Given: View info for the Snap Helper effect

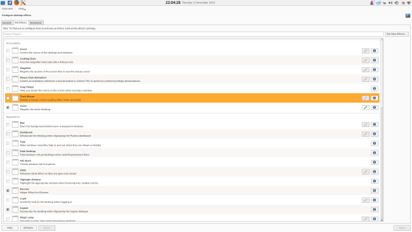Looking at the screenshot, I should [375, 89].
